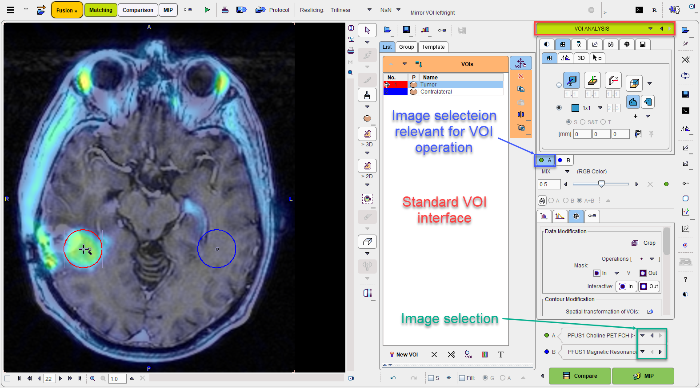The image size is (700, 388).
Task: Click Interactive Out button
Action: point(649,286)
